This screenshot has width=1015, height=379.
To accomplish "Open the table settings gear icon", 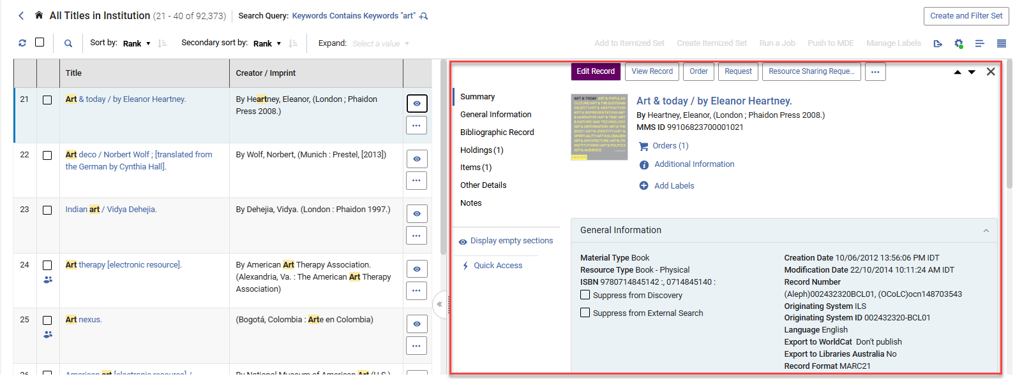I will coord(958,43).
